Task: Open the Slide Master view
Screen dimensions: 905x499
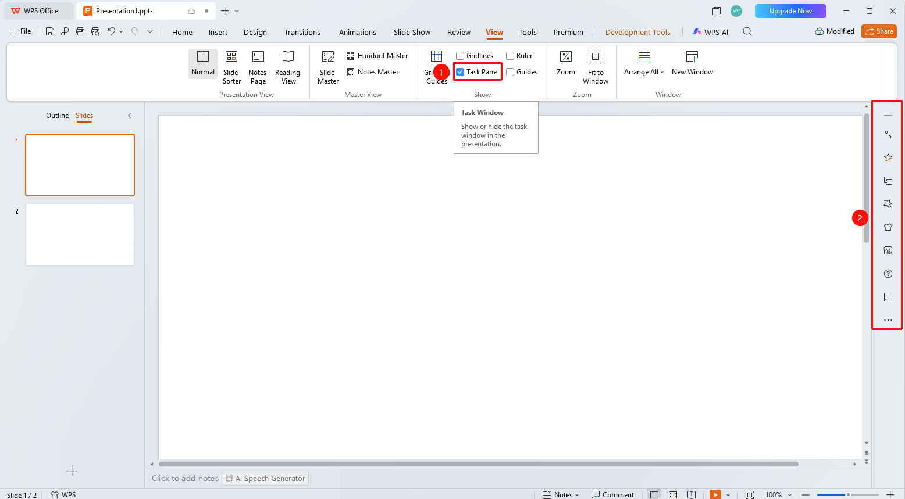Action: coord(328,67)
